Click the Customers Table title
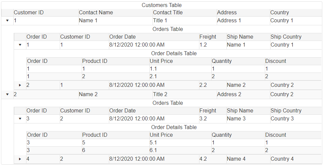 (x=162, y=5)
